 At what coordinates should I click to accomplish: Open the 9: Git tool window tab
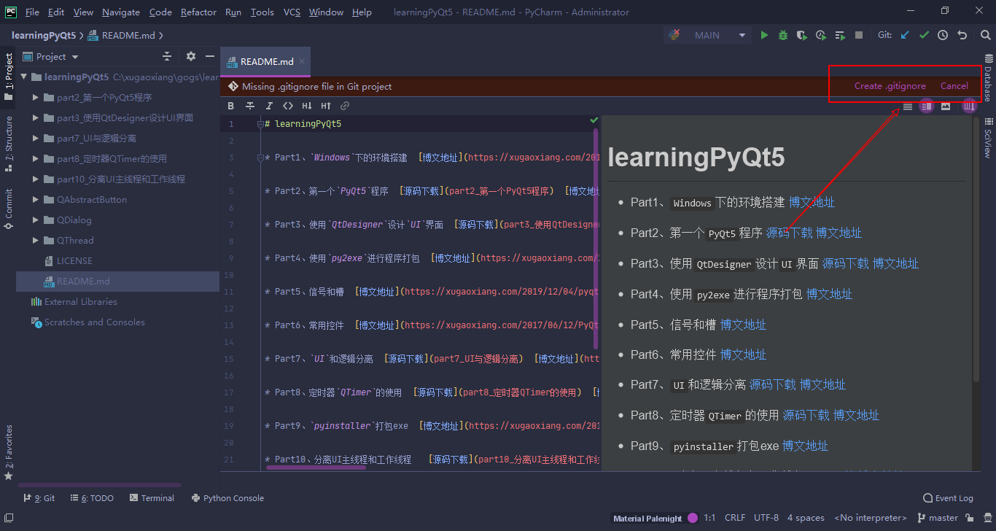coord(39,498)
